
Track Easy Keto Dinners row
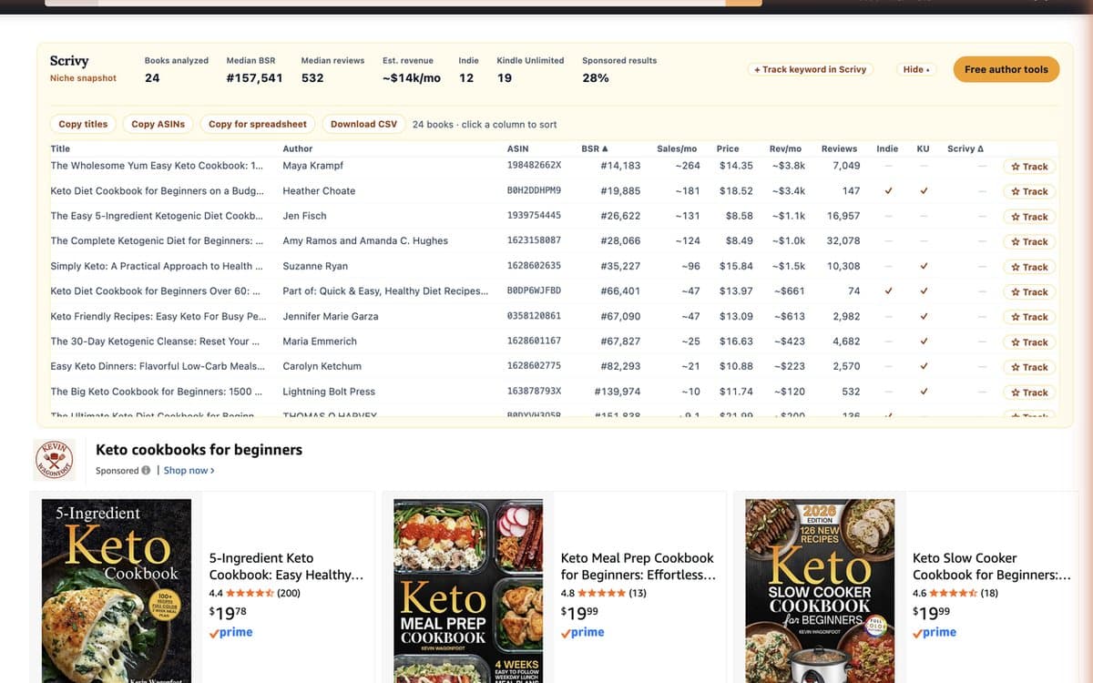[1029, 367]
